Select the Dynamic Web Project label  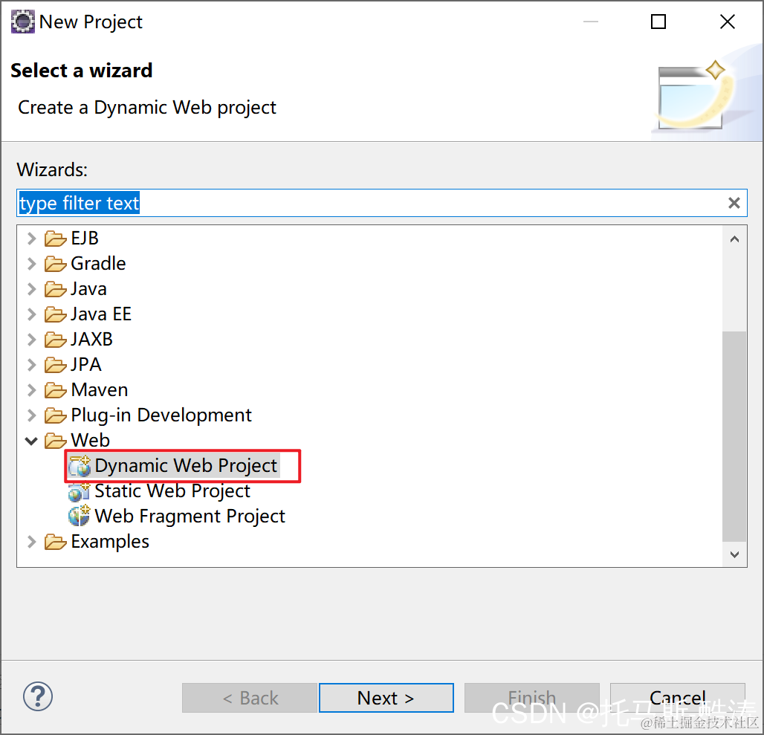[x=186, y=466]
